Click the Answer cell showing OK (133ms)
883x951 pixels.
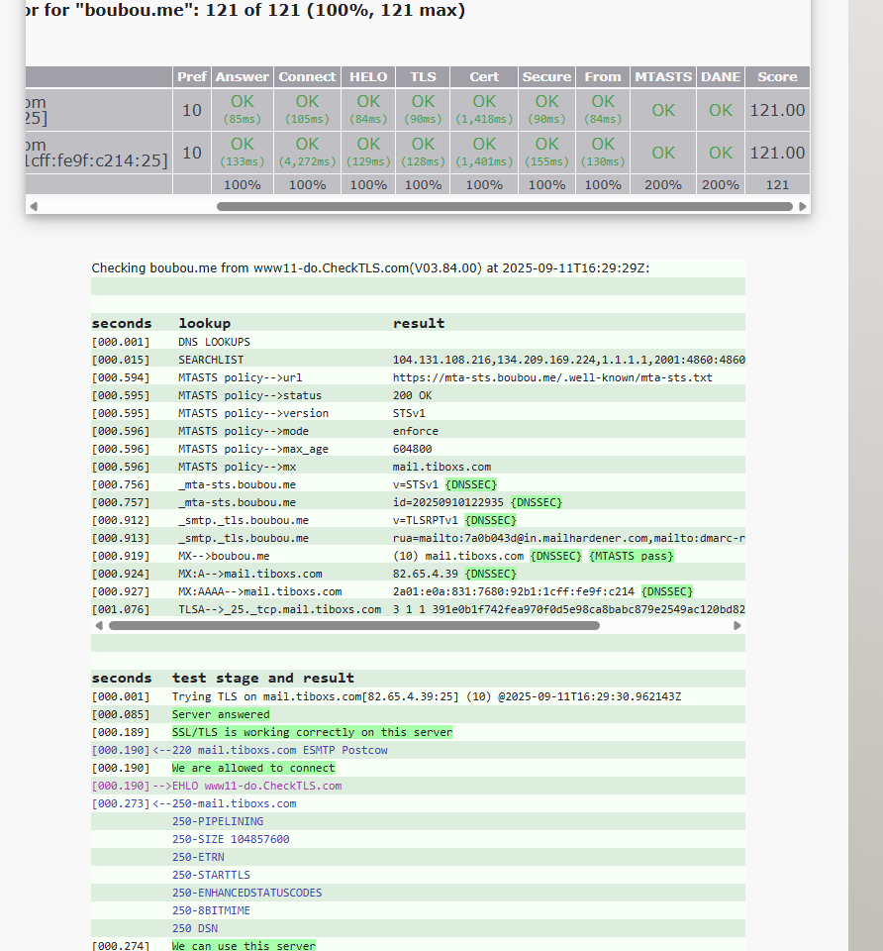click(x=243, y=153)
